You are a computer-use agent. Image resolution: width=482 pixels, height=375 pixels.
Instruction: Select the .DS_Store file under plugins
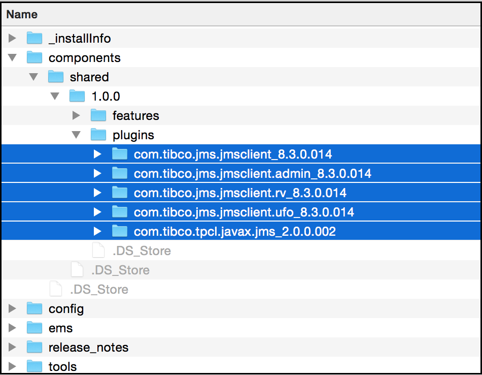click(141, 251)
